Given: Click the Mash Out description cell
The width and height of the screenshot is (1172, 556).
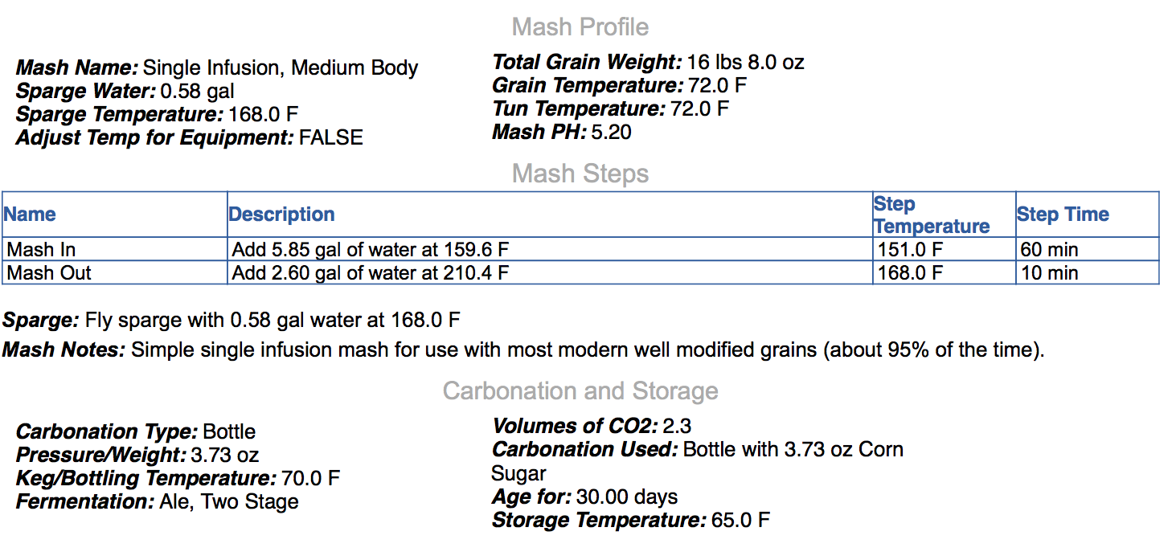Looking at the screenshot, I should [370, 273].
